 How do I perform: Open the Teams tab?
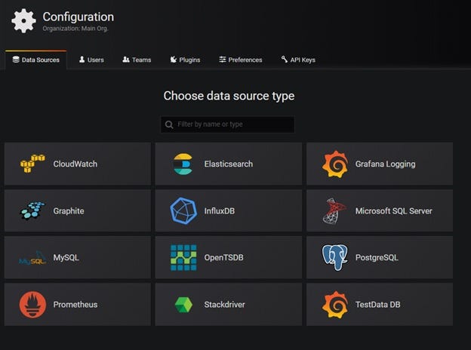tap(137, 60)
